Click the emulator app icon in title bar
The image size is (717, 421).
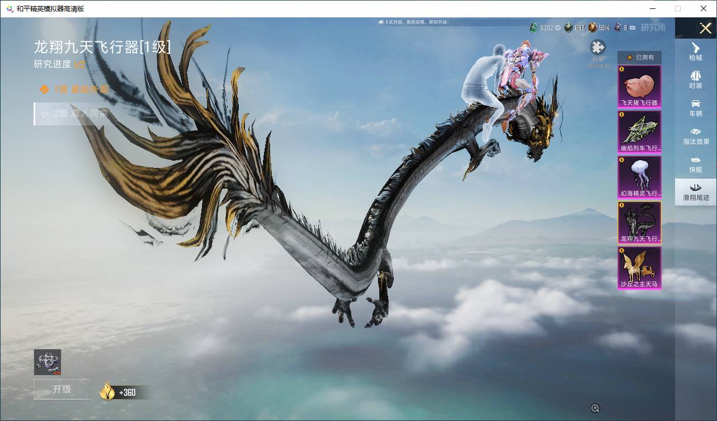click(10, 8)
